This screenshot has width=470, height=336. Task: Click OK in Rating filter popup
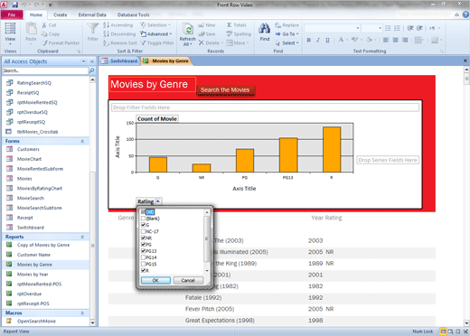pos(155,281)
